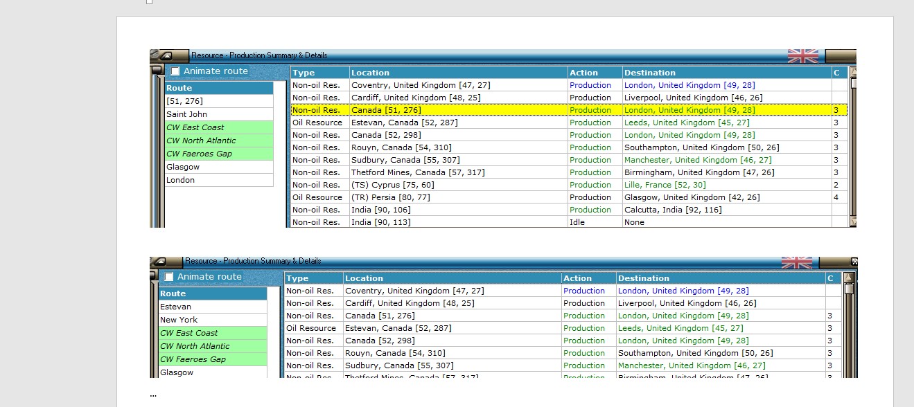The width and height of the screenshot is (914, 407).
Task: Select CW Faeroes Gap in lower window route list
Action: point(213,359)
